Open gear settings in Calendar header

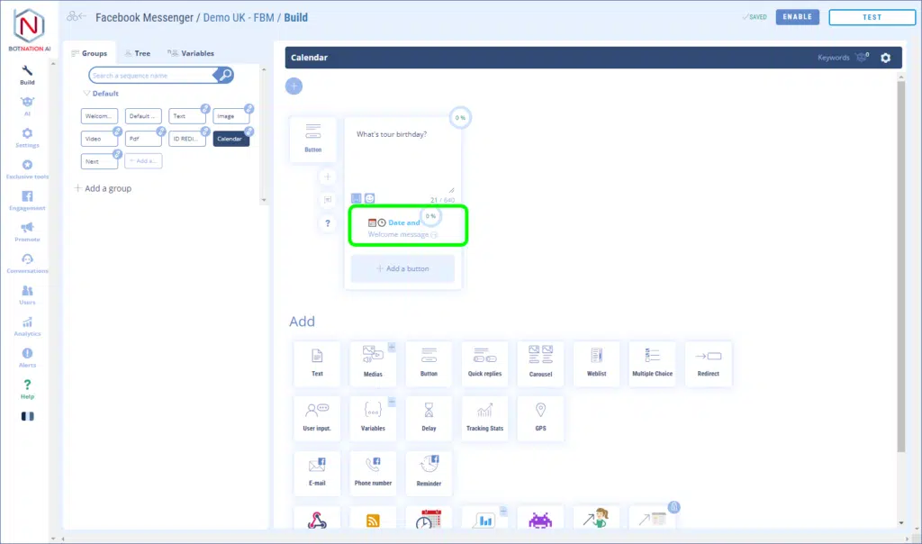[x=885, y=58]
